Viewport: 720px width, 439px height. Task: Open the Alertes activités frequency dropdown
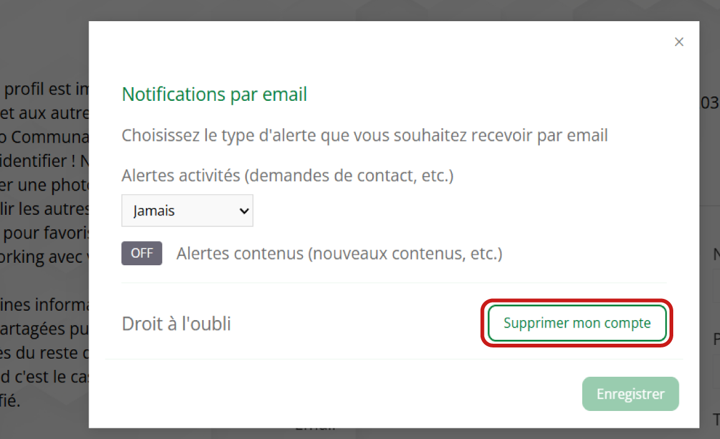[x=186, y=210]
